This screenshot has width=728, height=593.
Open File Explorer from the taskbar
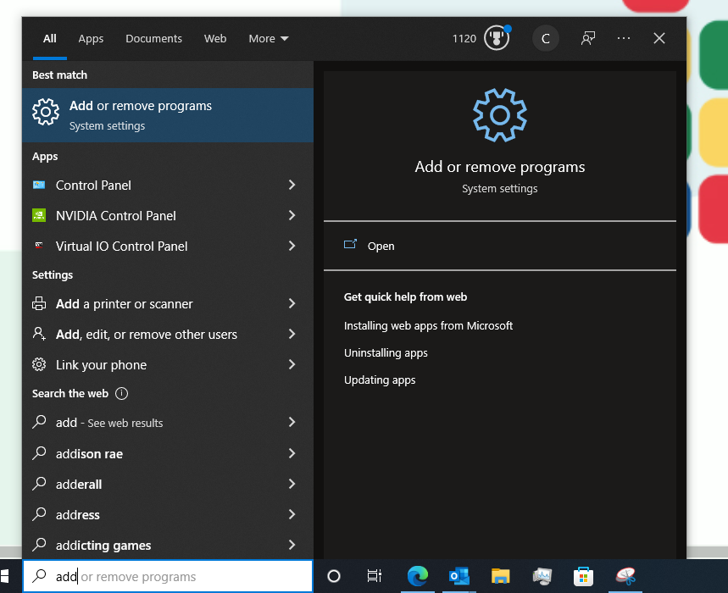point(501,576)
